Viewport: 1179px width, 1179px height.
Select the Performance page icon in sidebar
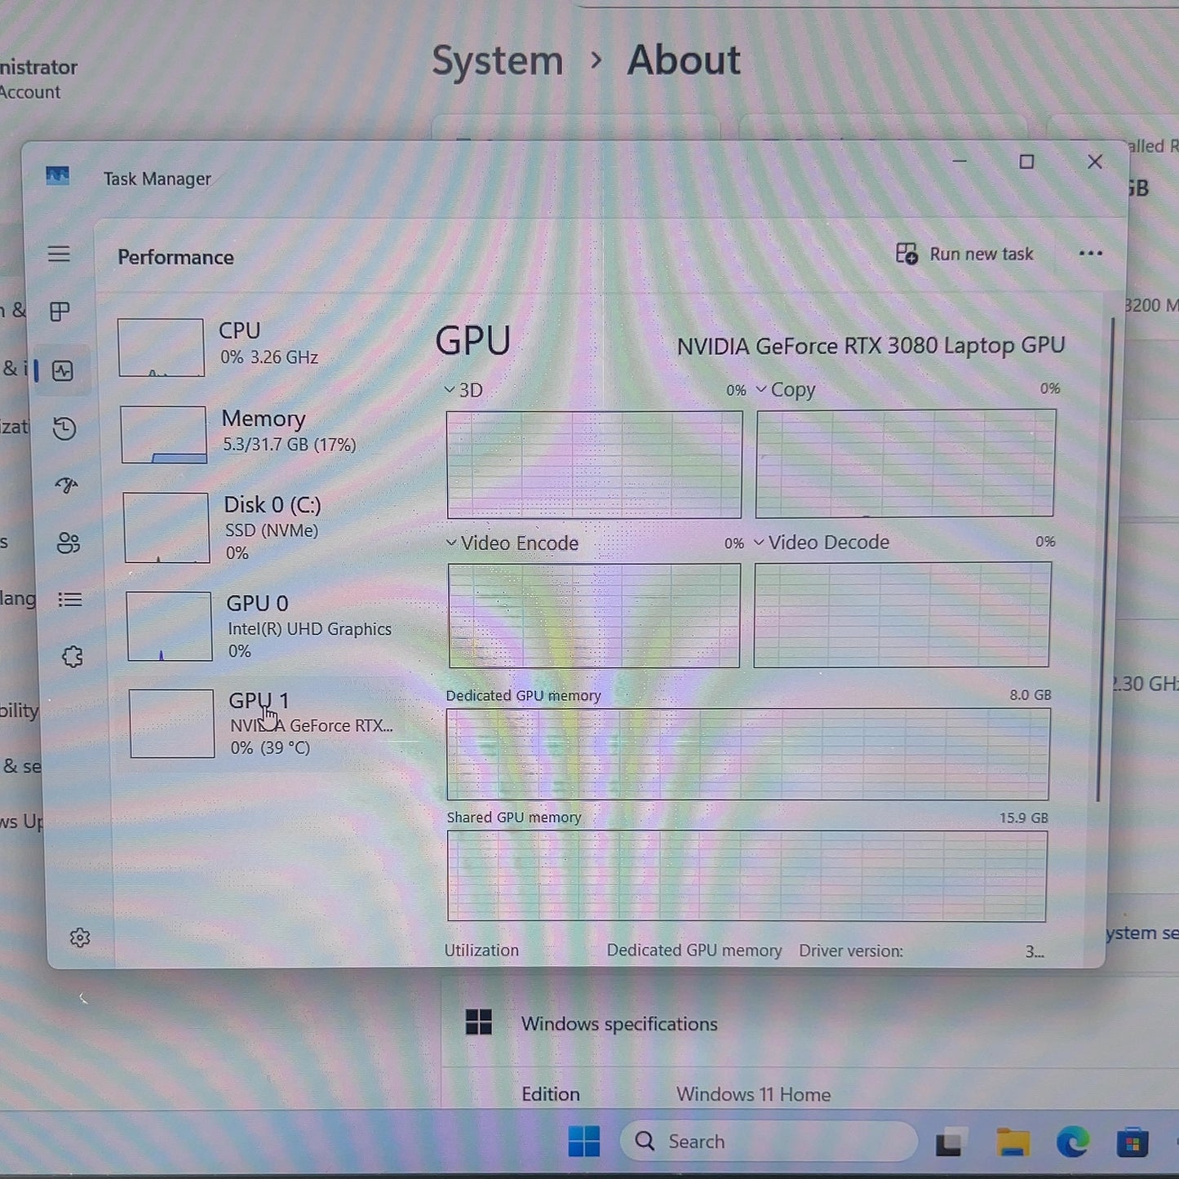tap(63, 371)
